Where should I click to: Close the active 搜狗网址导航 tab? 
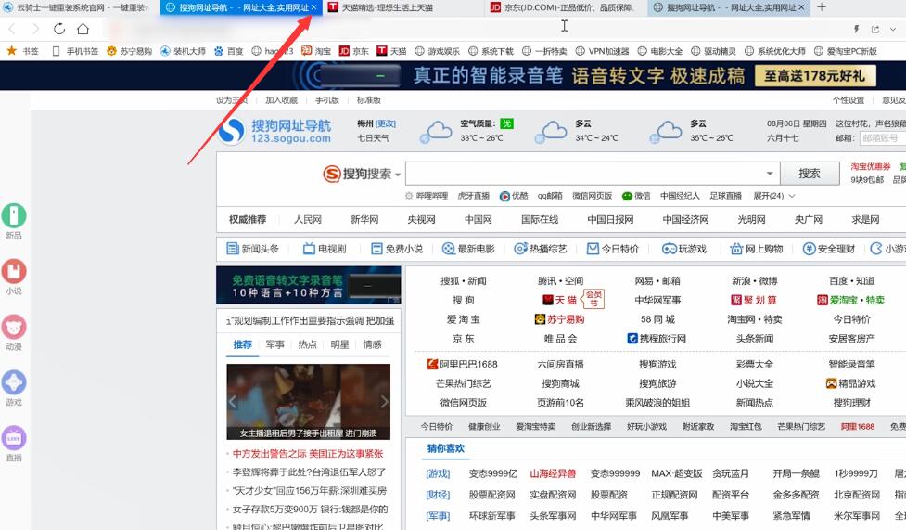pyautogui.click(x=313, y=7)
